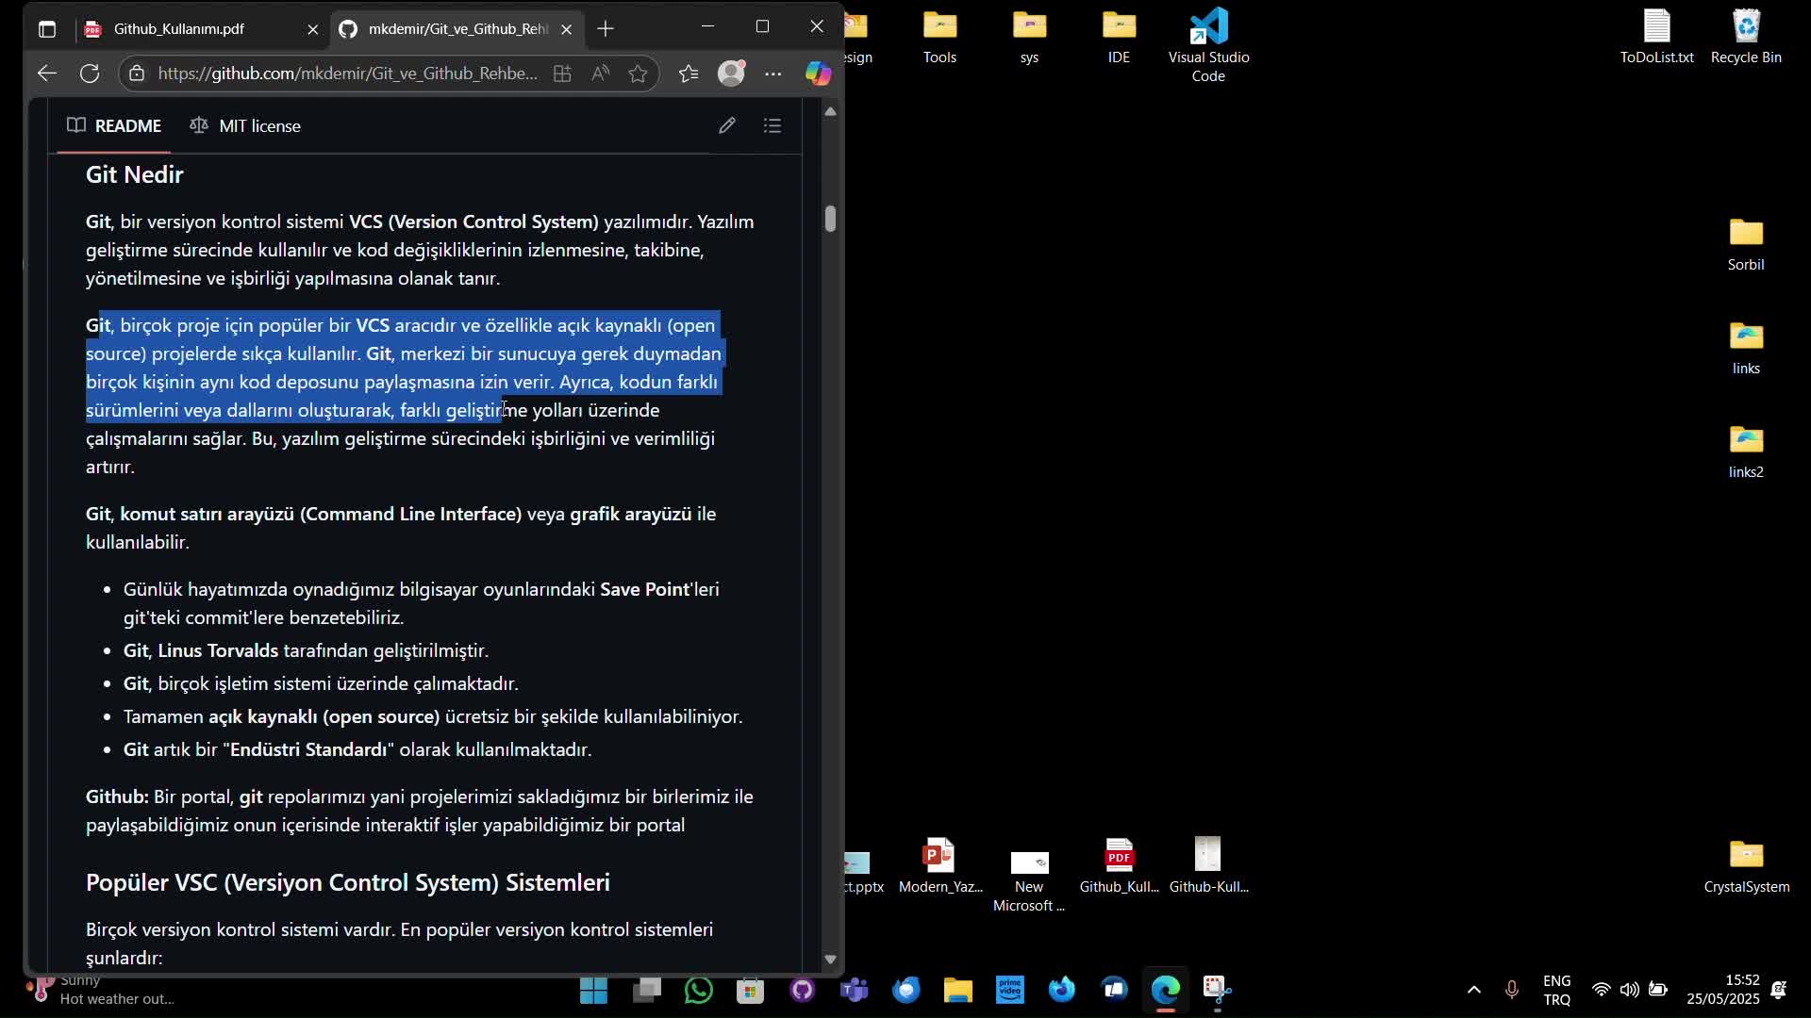Screen dimensions: 1811x1018
Task: Open a new browser tab
Action: point(606,29)
